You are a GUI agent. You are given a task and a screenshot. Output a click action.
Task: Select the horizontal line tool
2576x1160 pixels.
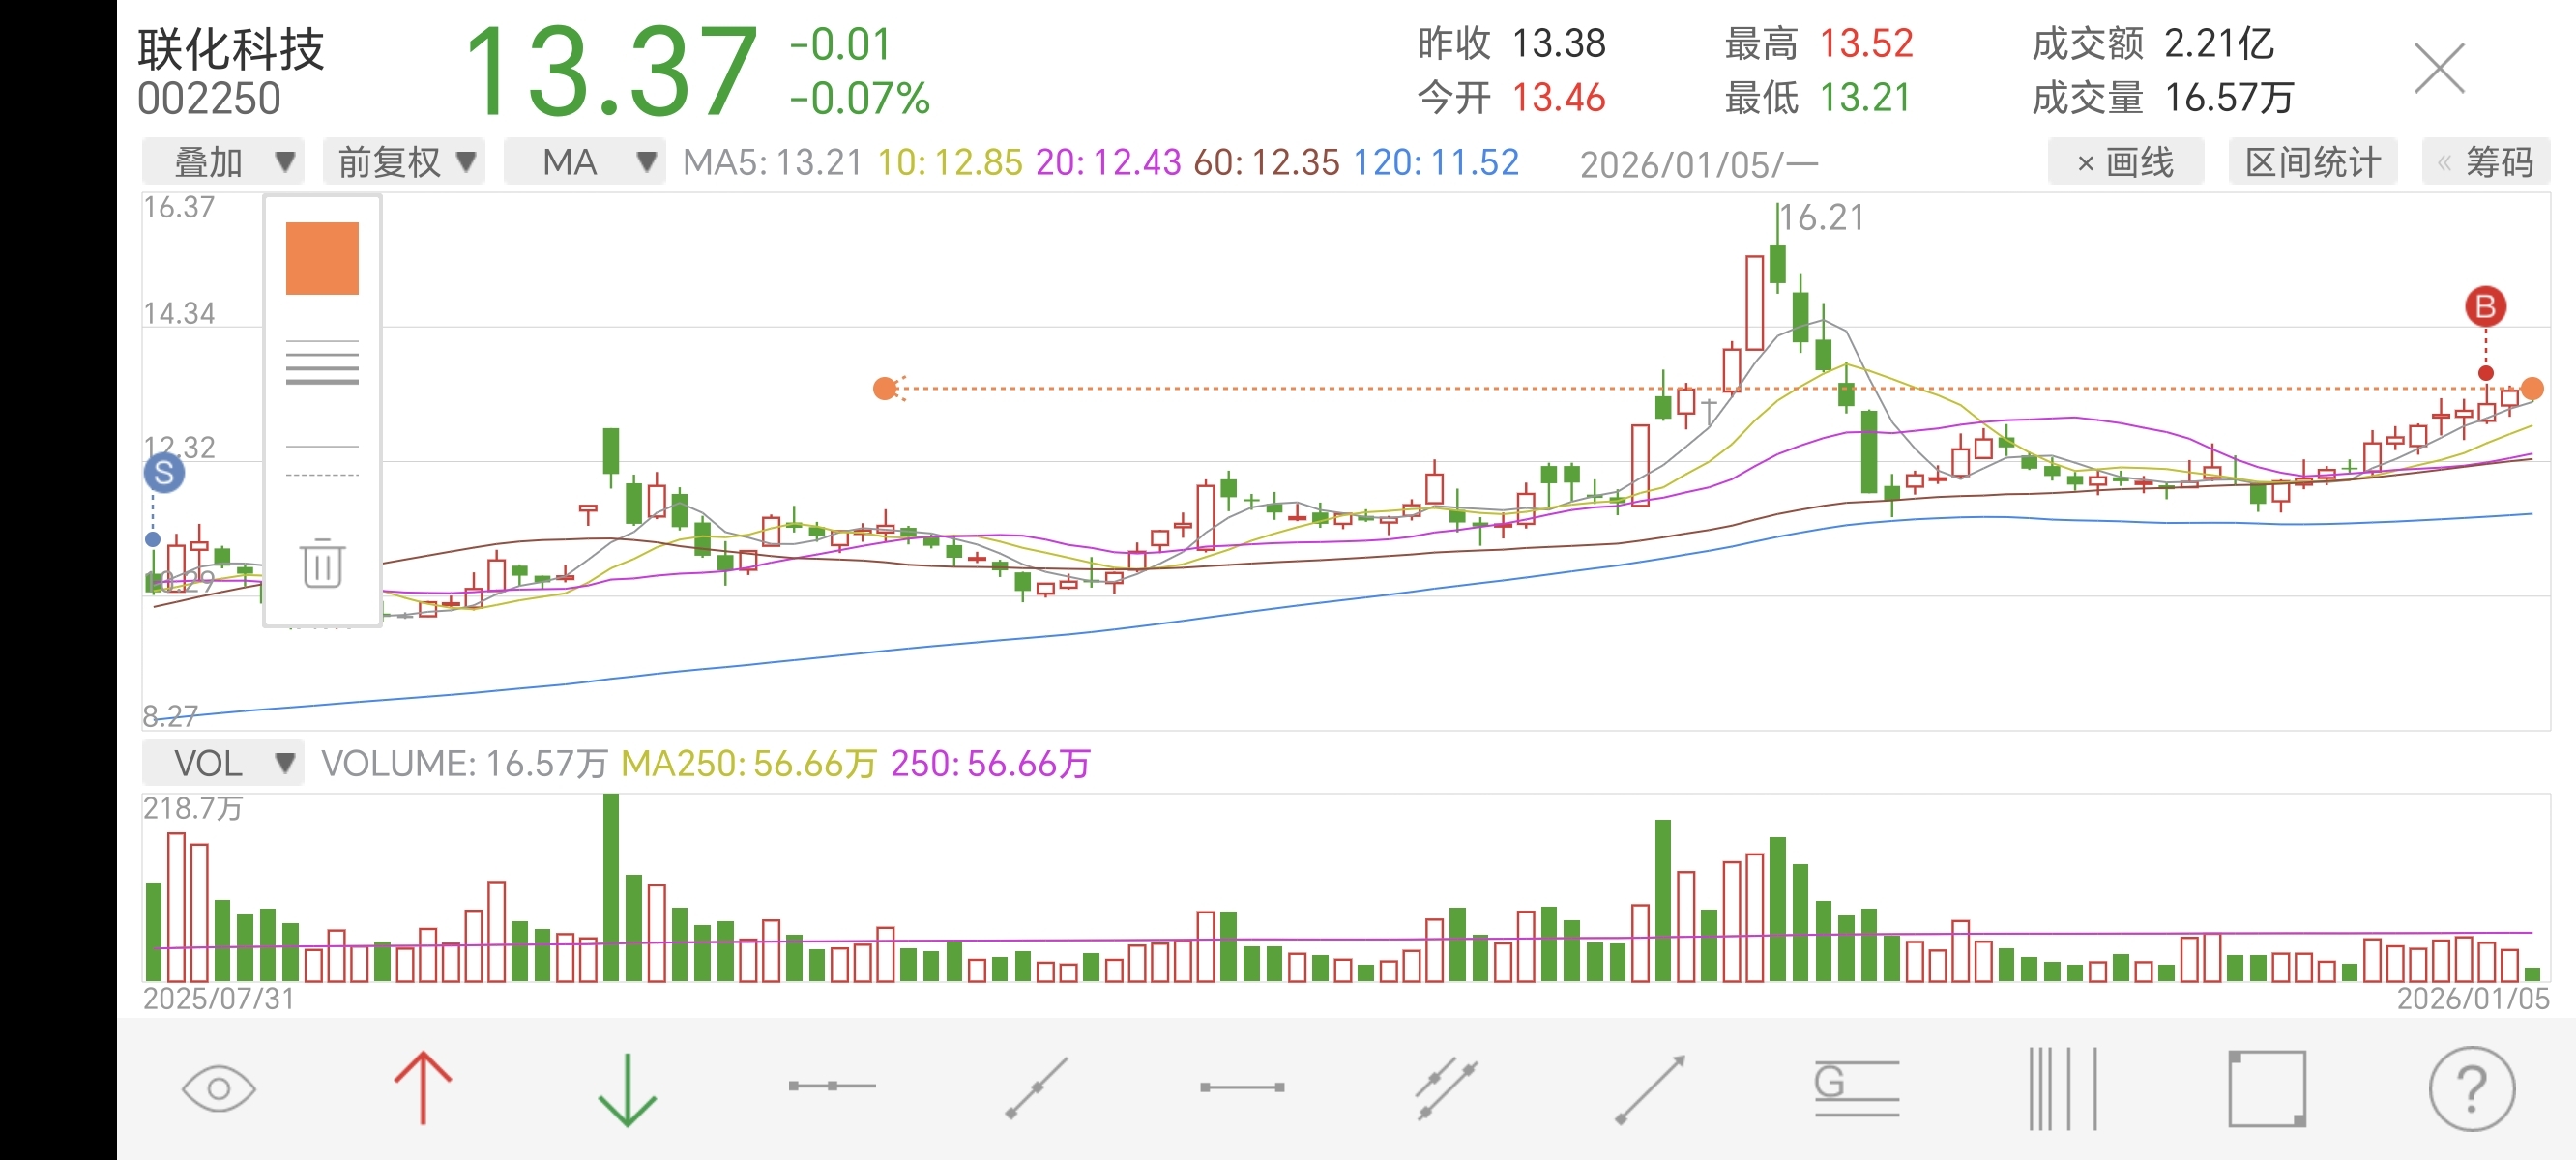click(x=832, y=1086)
